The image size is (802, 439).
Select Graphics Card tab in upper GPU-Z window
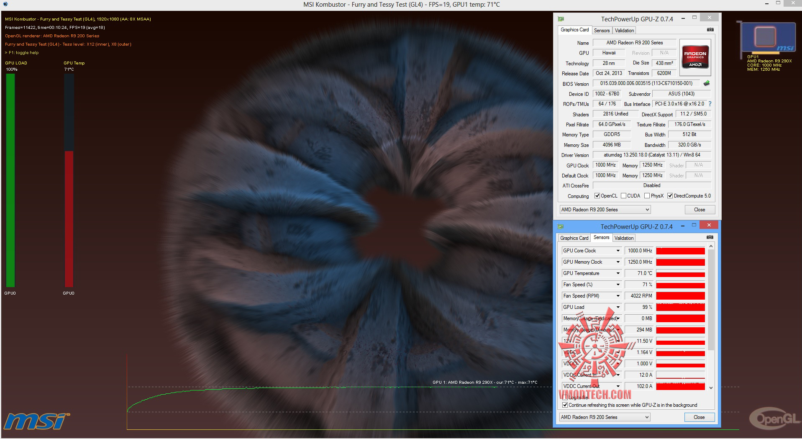pyautogui.click(x=574, y=30)
